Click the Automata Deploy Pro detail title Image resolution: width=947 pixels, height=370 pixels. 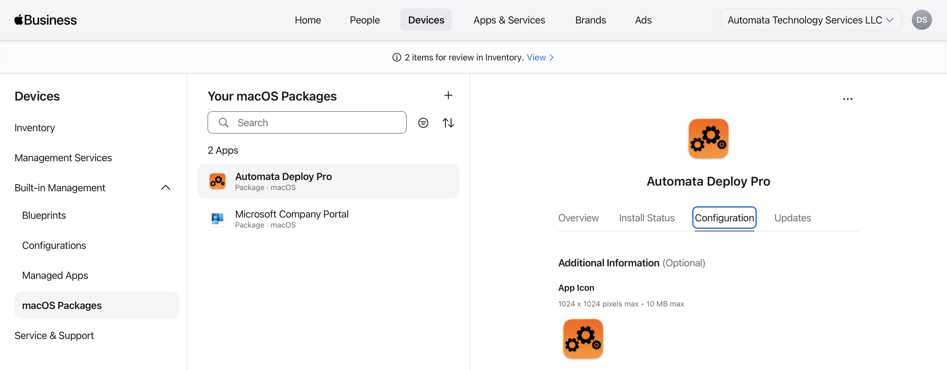click(708, 182)
